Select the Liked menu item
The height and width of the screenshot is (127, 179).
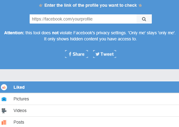coord(89,87)
